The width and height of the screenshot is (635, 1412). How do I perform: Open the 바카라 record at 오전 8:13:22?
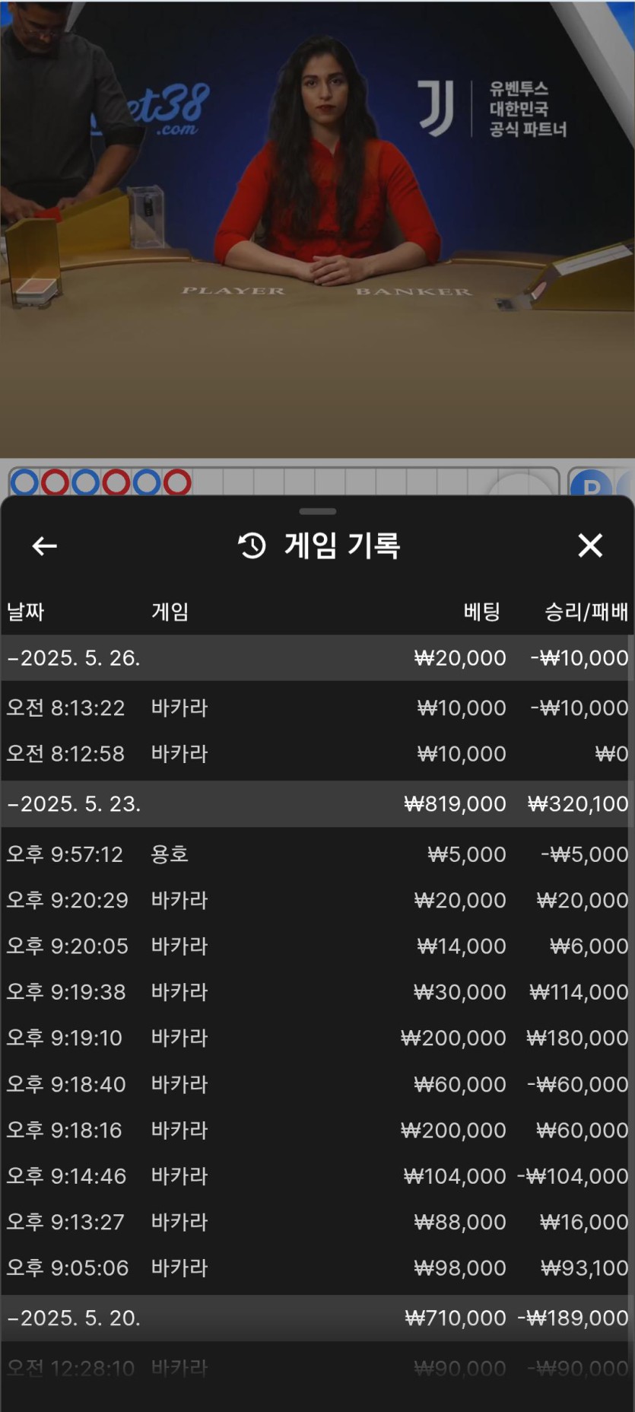coord(317,708)
